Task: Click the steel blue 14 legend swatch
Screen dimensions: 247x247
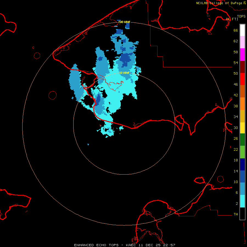Action: point(242,189)
